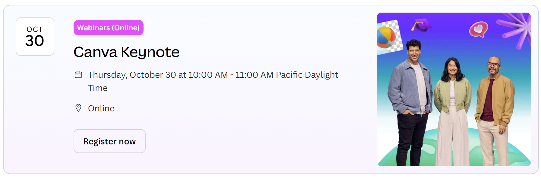
Task: Click the Pacific Daylight Time text
Action: (x=306, y=75)
